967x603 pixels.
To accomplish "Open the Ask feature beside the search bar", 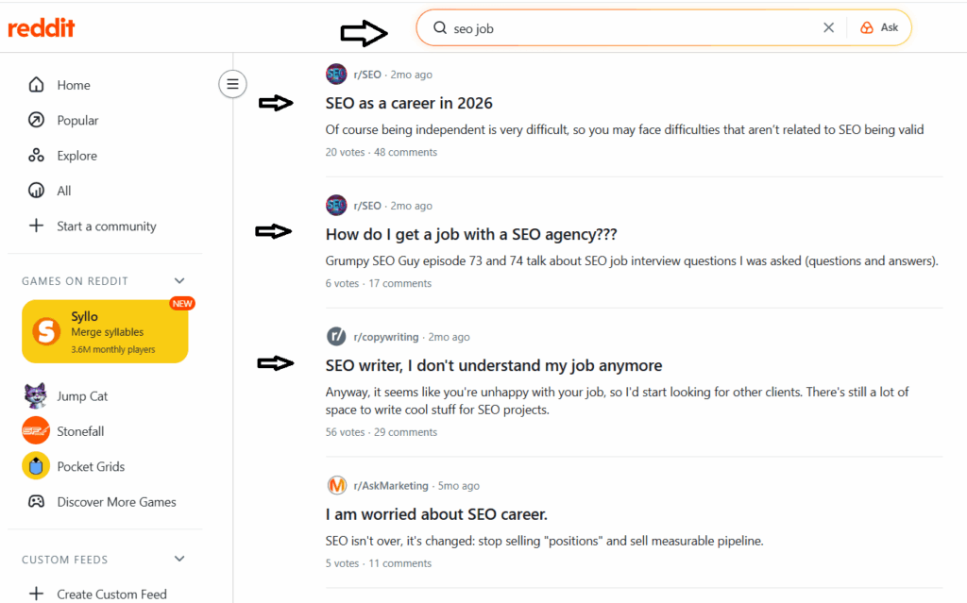I will (880, 27).
